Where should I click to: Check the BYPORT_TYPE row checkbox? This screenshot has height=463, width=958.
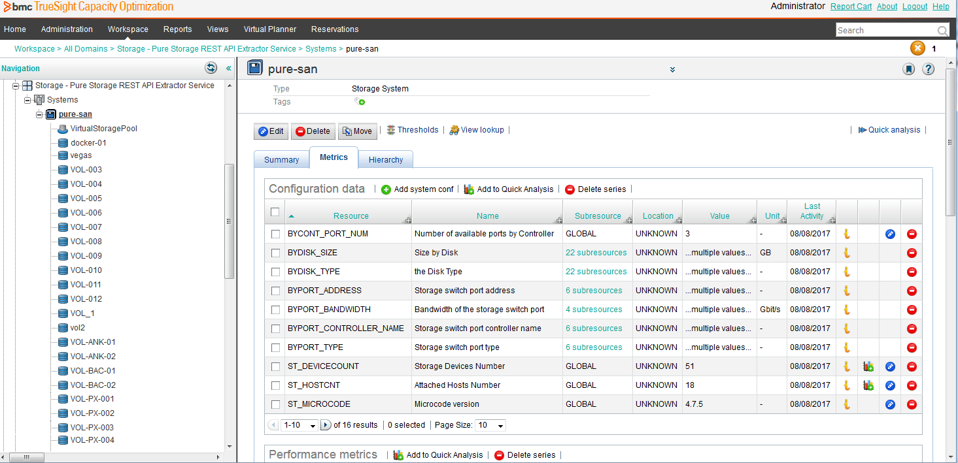pos(275,347)
